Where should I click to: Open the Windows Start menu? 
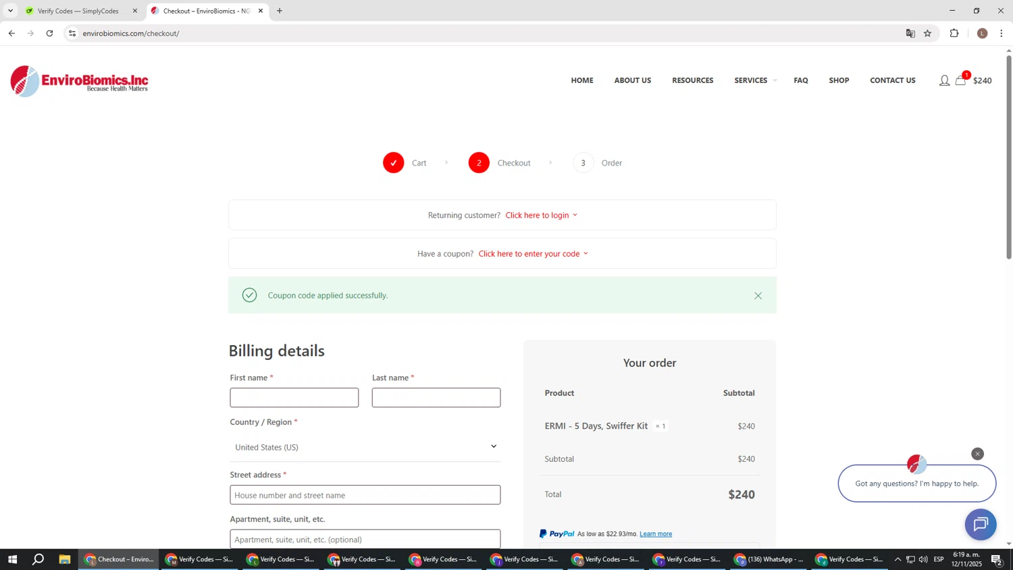tap(12, 559)
